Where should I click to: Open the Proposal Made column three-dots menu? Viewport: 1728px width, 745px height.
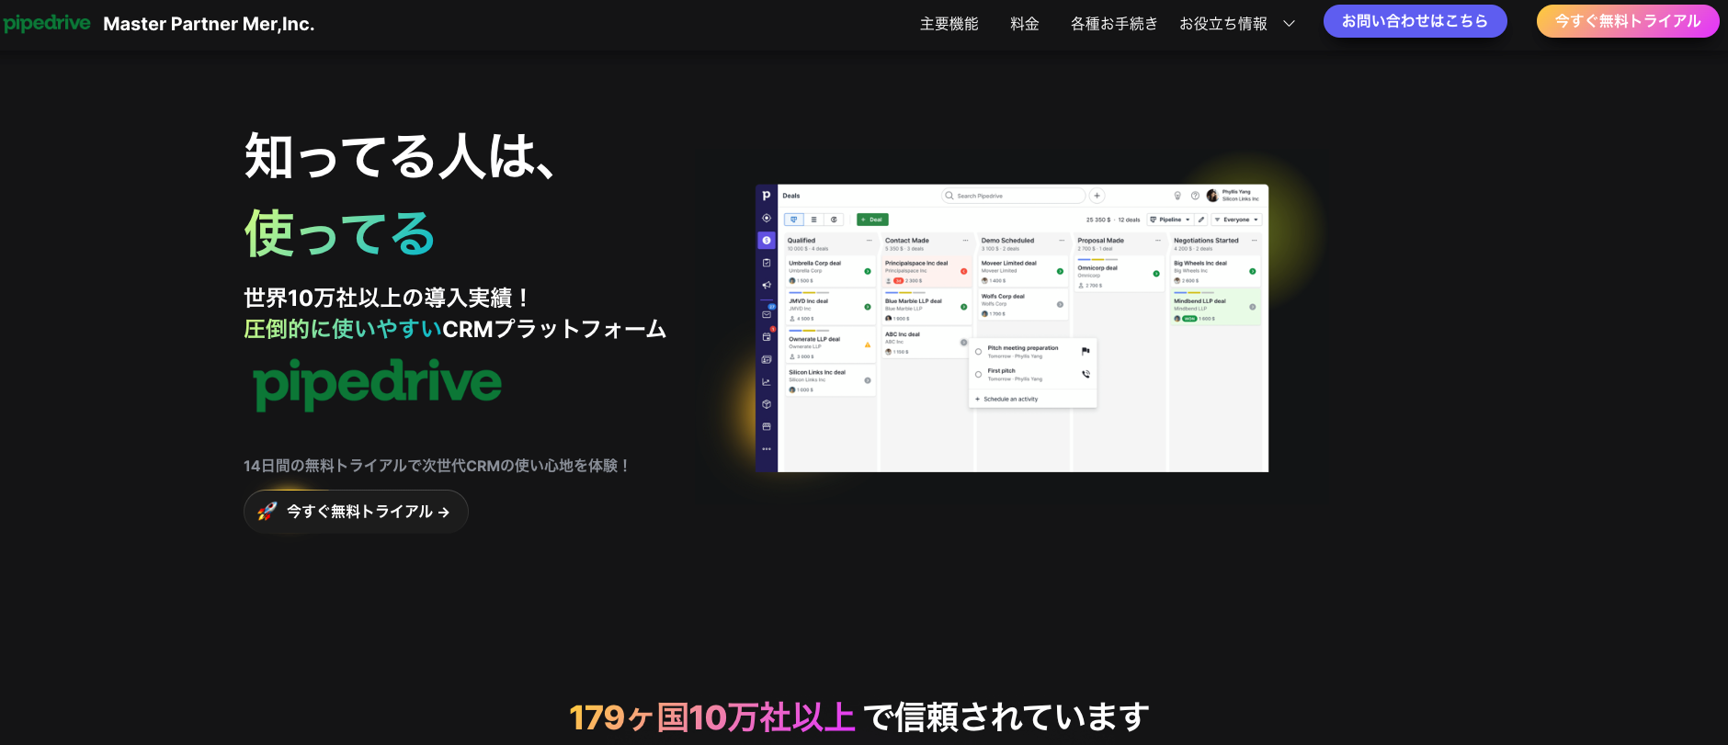tap(1158, 241)
